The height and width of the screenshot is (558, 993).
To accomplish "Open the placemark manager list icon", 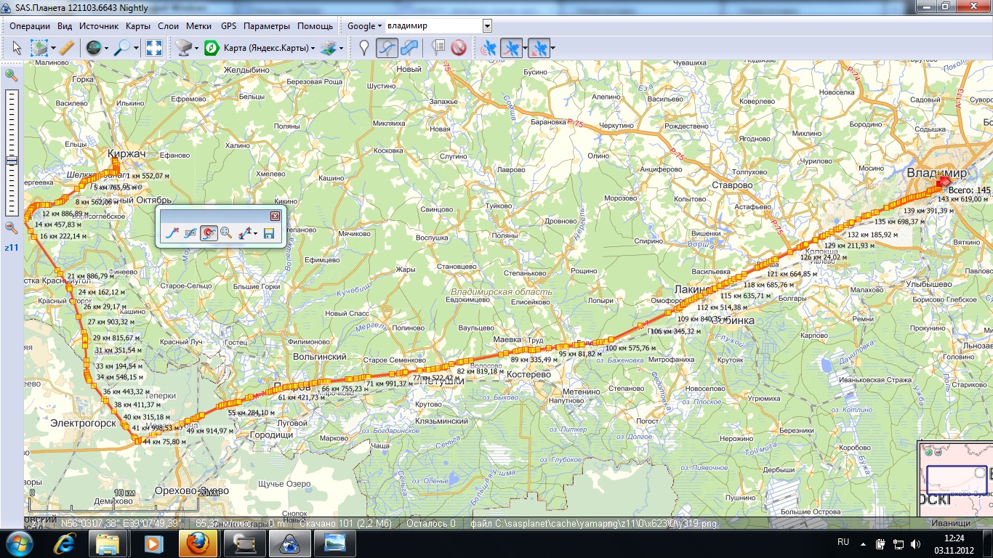I will 438,48.
